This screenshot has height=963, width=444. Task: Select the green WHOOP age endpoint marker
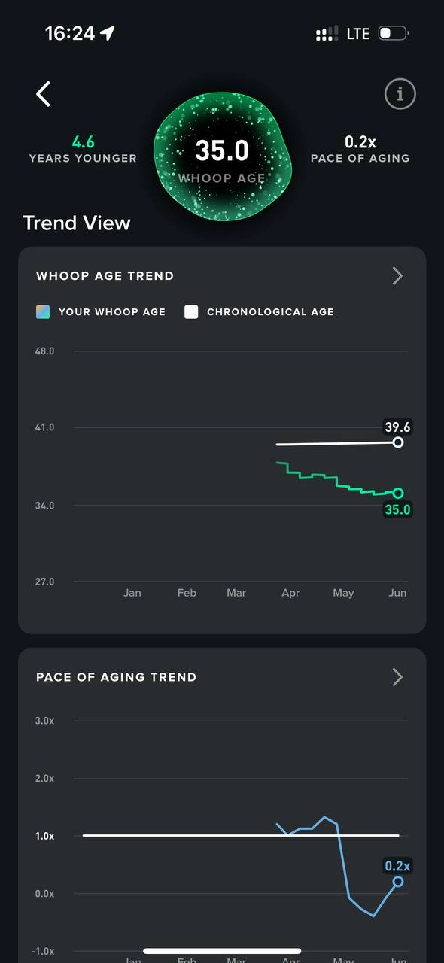click(398, 493)
